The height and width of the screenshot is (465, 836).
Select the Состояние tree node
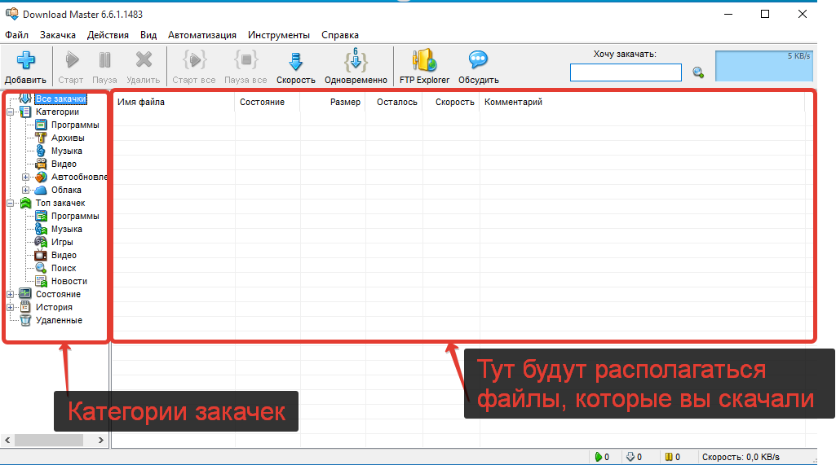tap(58, 294)
